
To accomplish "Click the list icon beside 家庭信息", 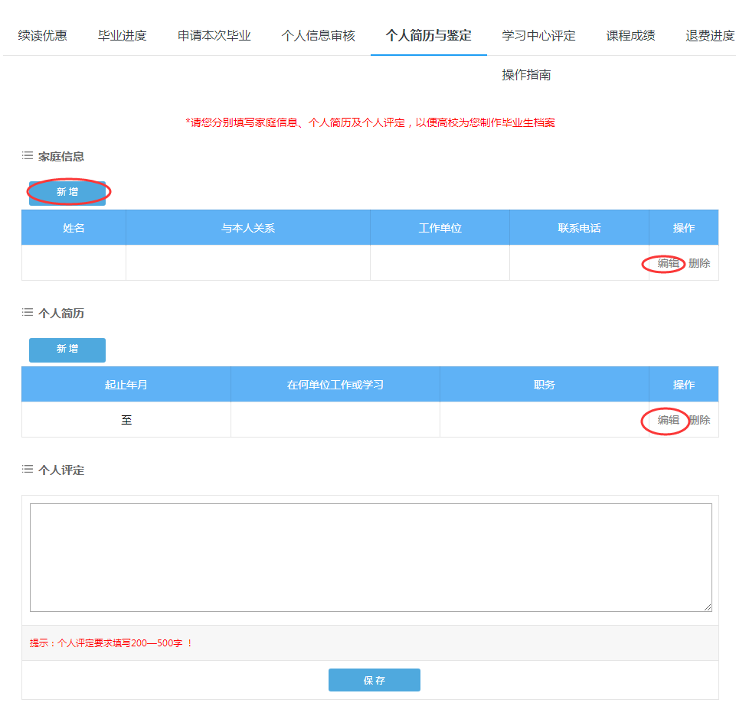I will 28,156.
